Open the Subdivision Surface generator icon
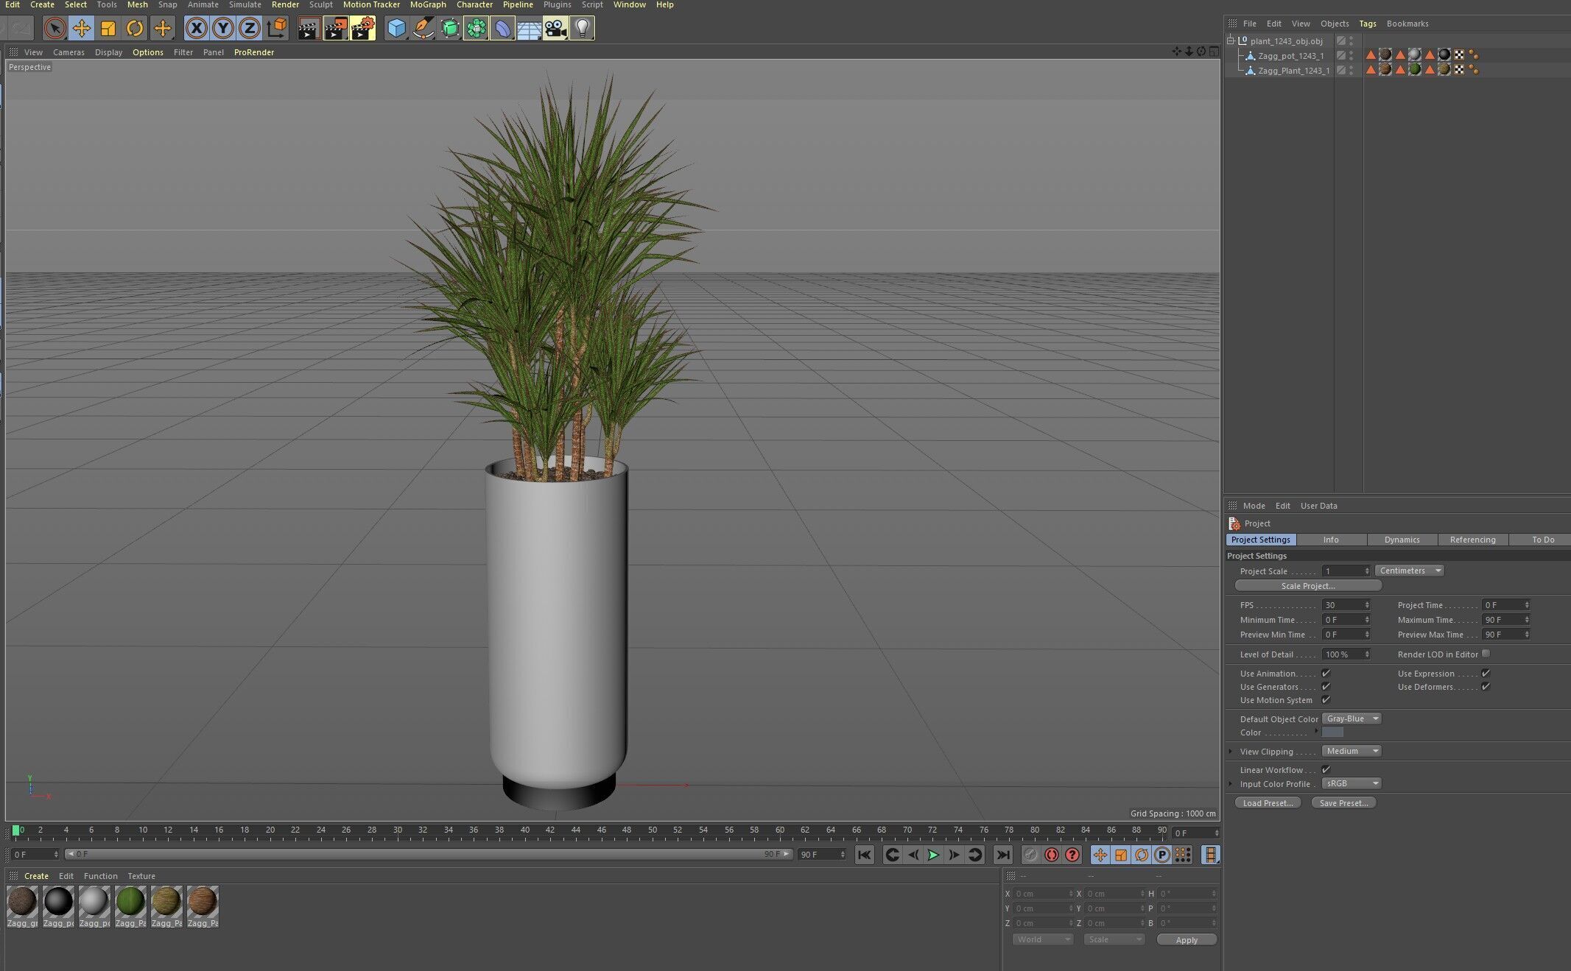Screen dimensions: 1571x971 point(449,29)
